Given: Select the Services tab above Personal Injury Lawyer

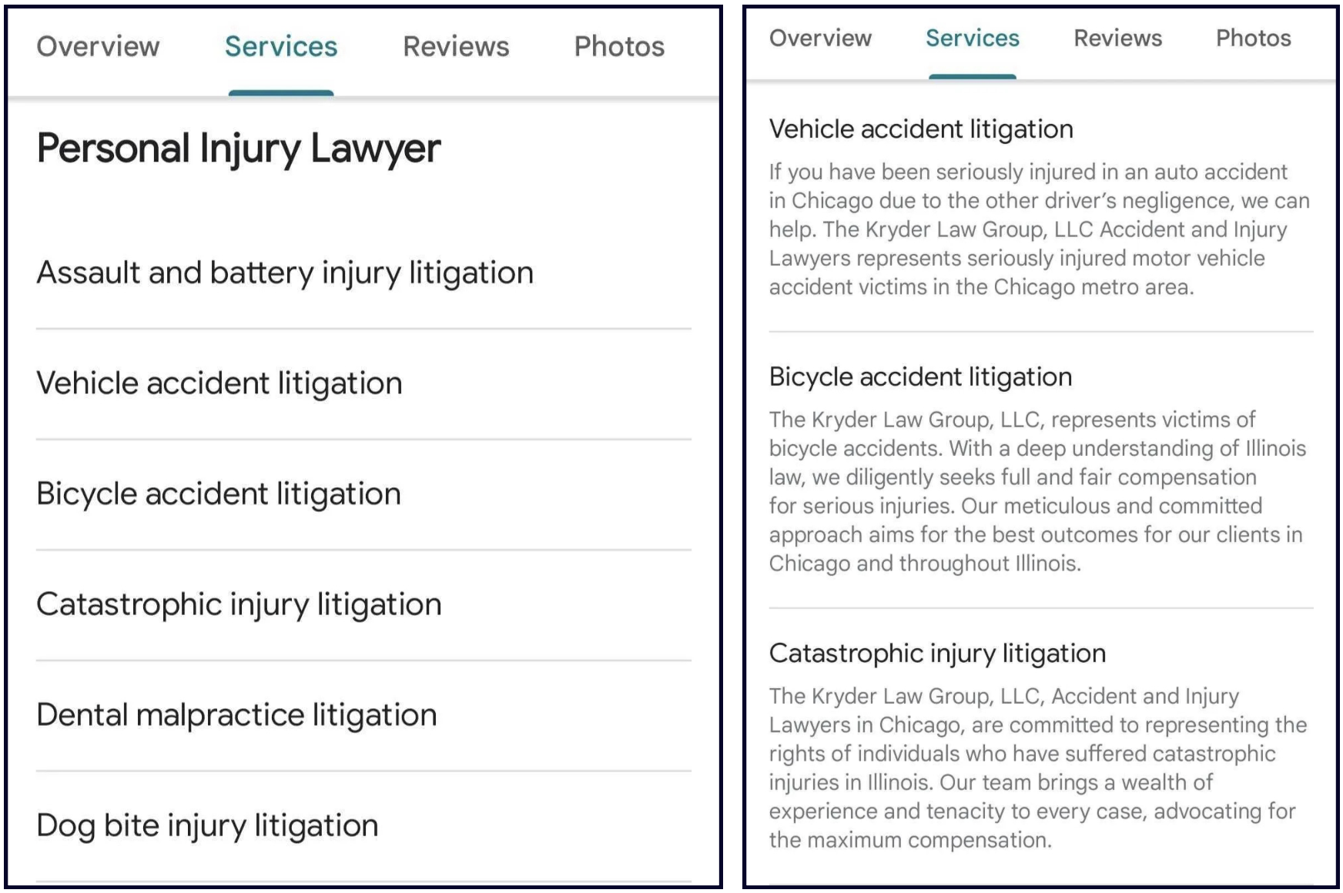Looking at the screenshot, I should click(281, 47).
